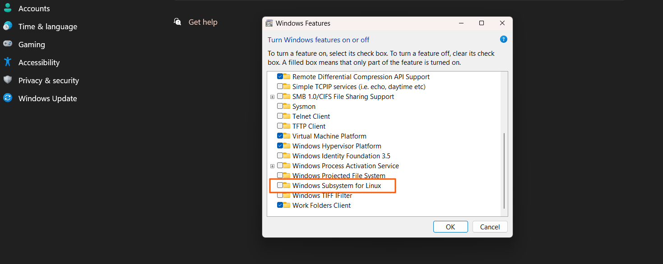Click the Accessibility icon in sidebar
This screenshot has width=663, height=264.
click(x=8, y=62)
